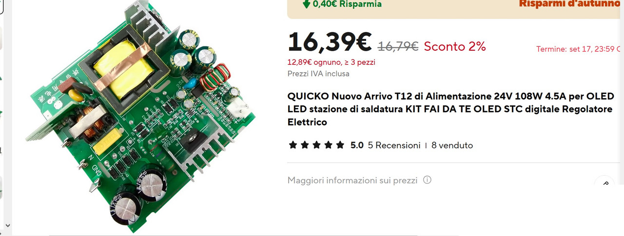Click the green down arrow beside Risparmia
The image size is (624, 236).
click(x=306, y=4)
